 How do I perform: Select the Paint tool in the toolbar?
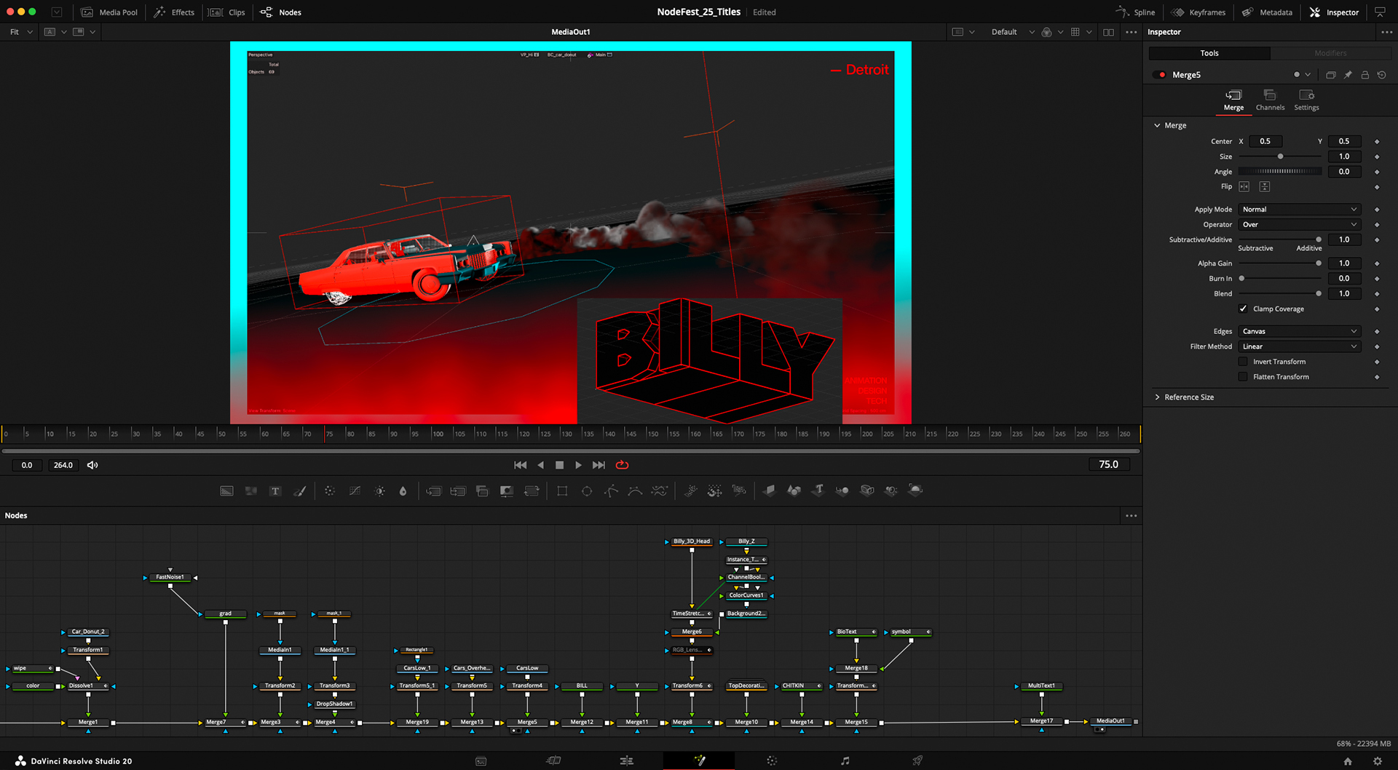300,491
